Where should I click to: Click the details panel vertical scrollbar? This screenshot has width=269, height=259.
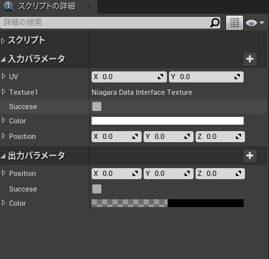[264, 145]
